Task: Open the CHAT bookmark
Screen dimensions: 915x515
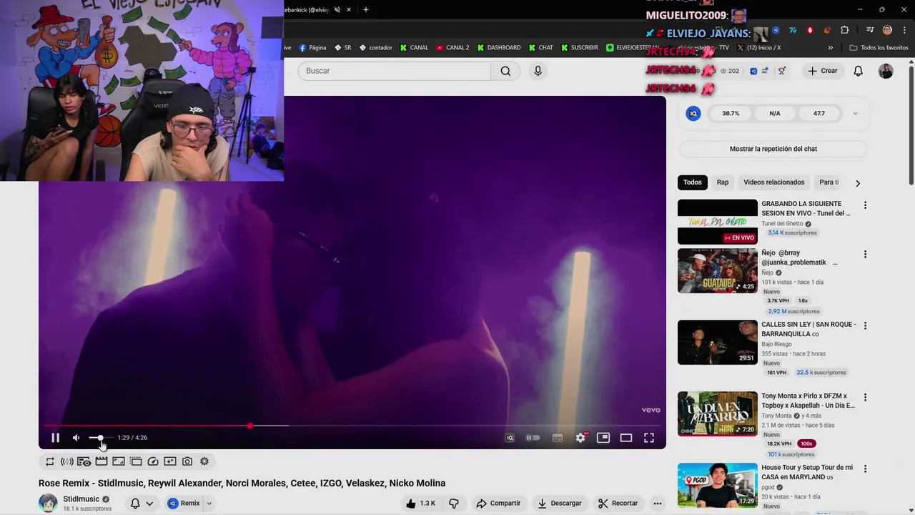Action: pyautogui.click(x=541, y=48)
